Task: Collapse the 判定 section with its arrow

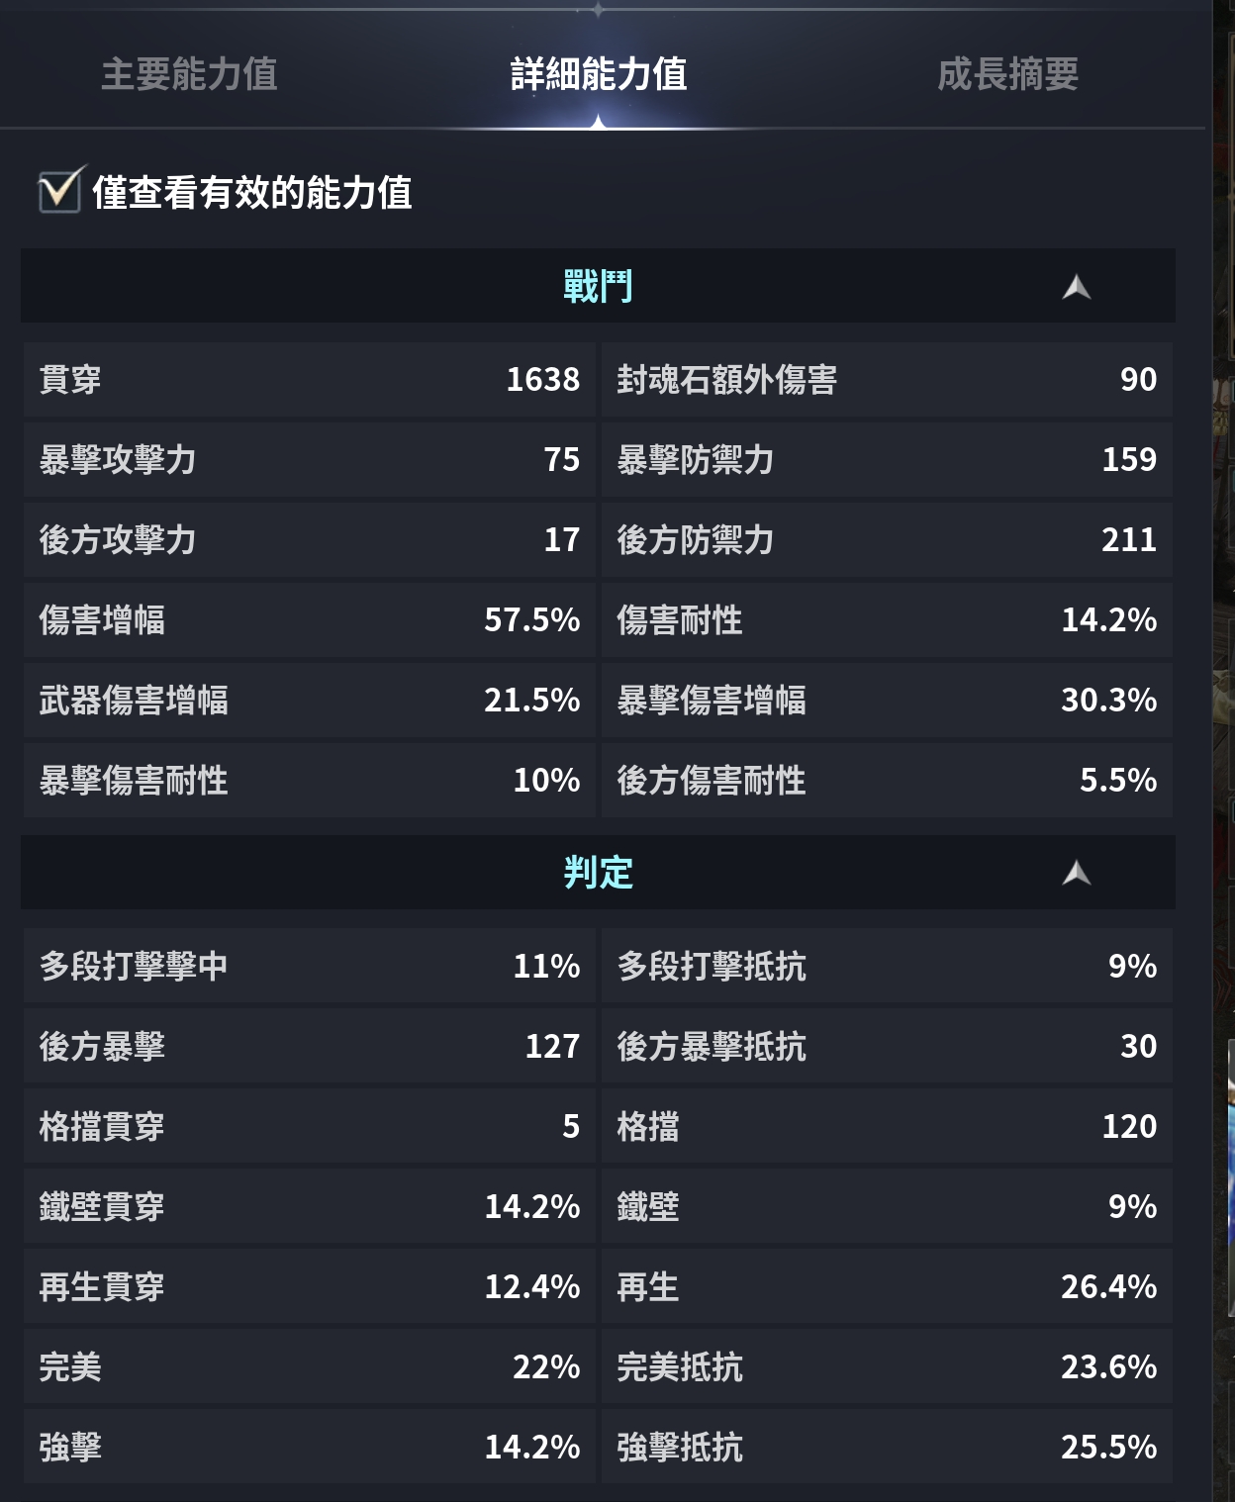Action: coord(1076,874)
